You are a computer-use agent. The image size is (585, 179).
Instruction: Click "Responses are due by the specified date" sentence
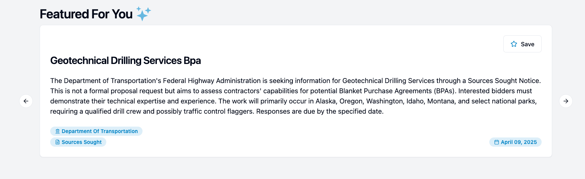(319, 111)
